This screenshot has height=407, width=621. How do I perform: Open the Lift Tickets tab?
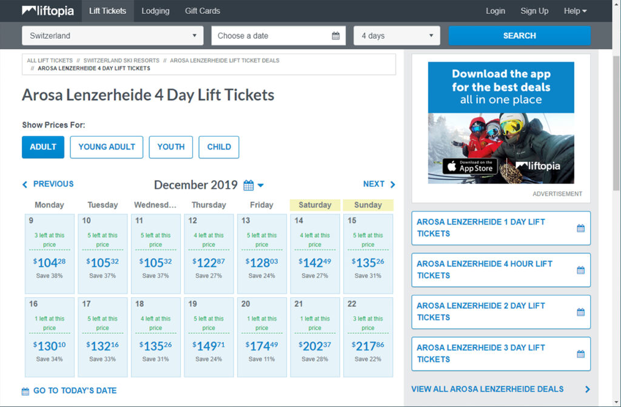[x=108, y=11]
